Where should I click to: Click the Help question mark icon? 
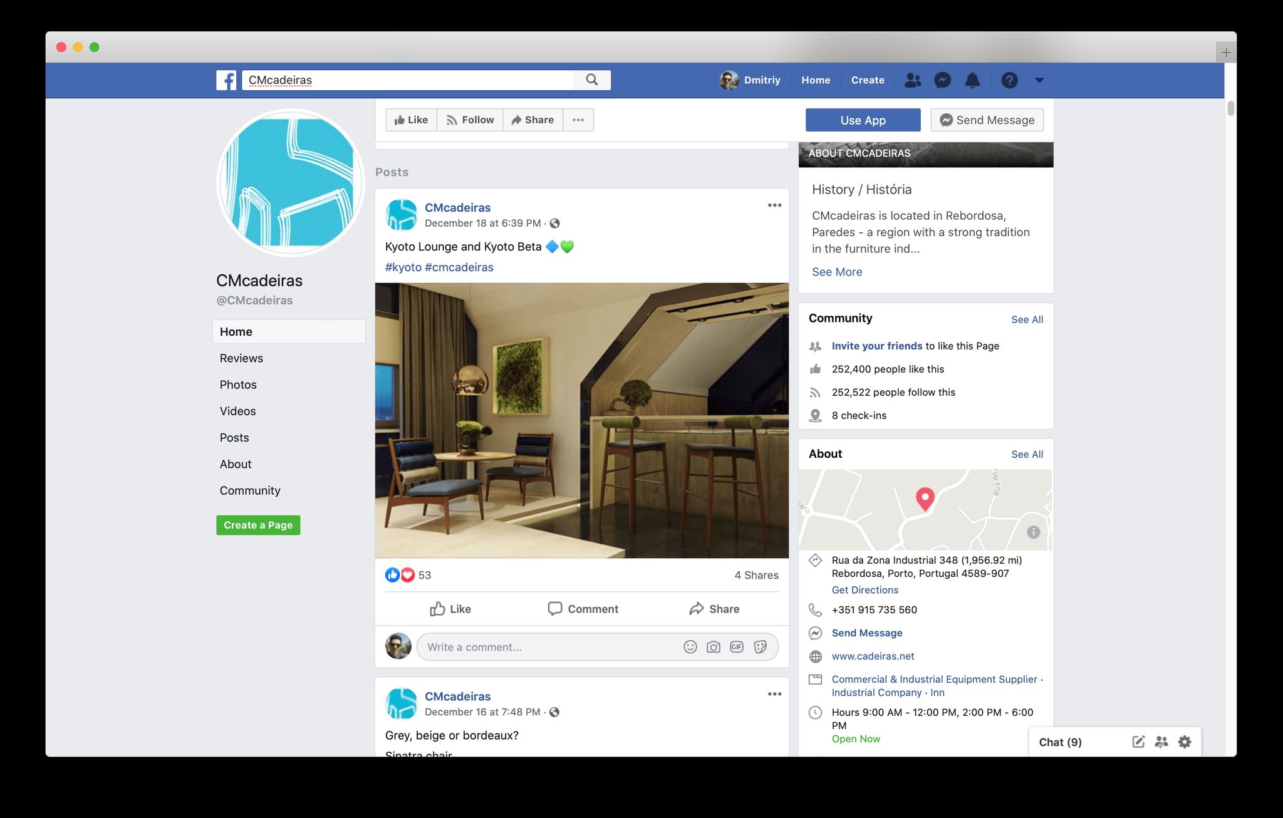point(1009,80)
